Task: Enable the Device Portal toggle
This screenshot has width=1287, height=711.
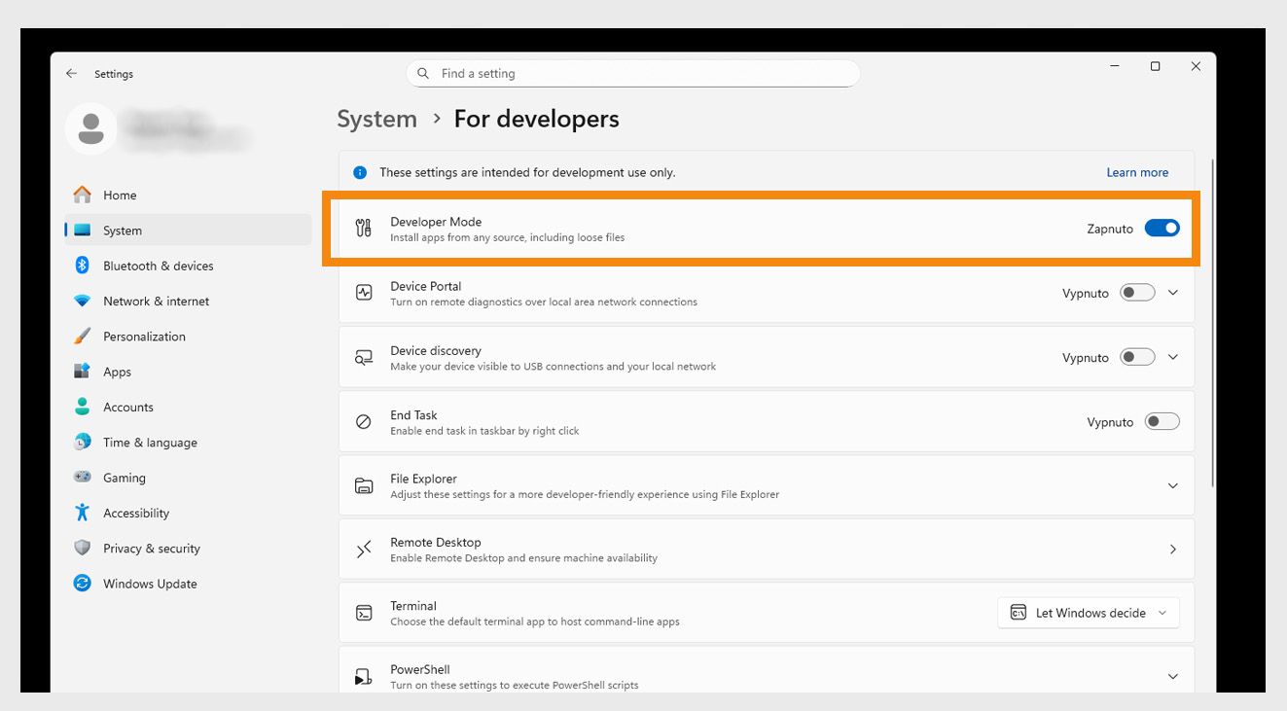Action: coord(1137,293)
